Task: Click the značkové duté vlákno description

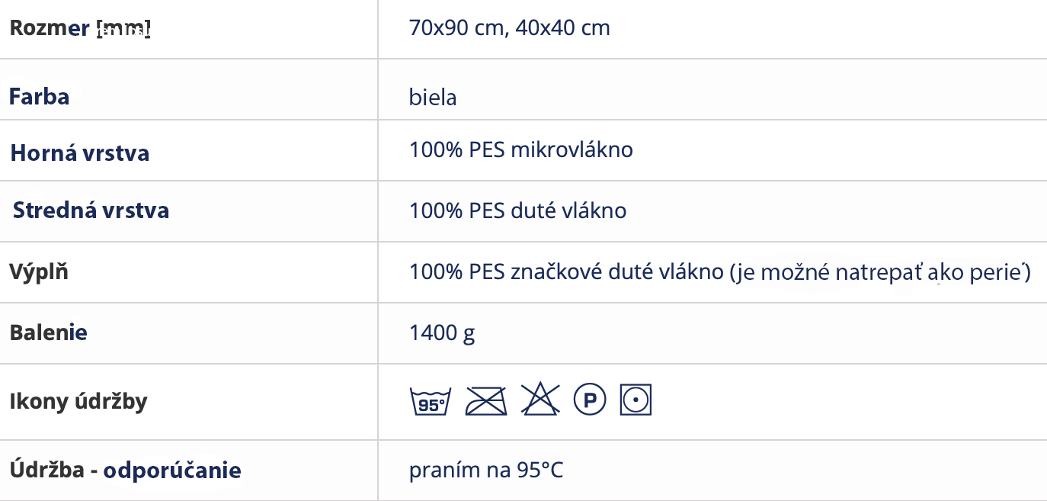Action: click(720, 272)
